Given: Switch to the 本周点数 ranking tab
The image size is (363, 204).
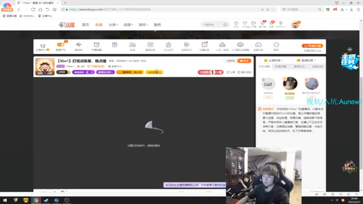Looking at the screenshot, I should tap(280, 67).
